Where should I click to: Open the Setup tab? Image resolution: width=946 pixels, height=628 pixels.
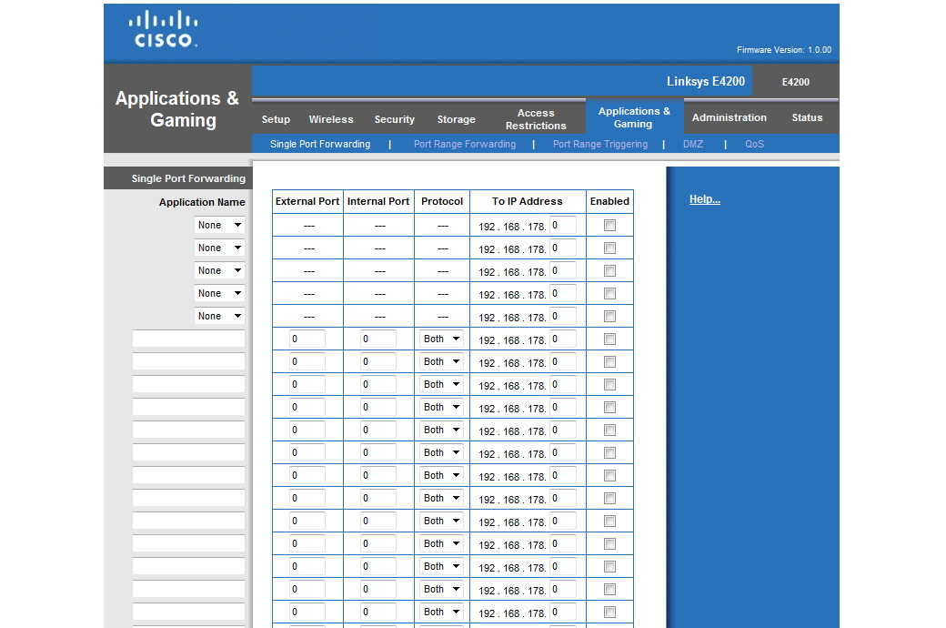[x=276, y=119]
